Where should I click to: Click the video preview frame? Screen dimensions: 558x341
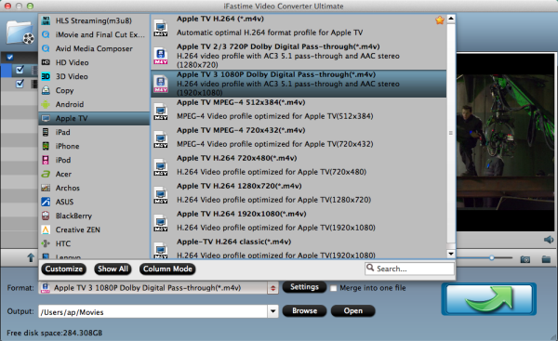pyautogui.click(x=505, y=142)
